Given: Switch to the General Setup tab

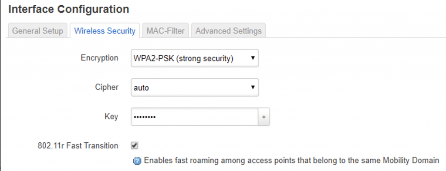Looking at the screenshot, I should point(37,30).
